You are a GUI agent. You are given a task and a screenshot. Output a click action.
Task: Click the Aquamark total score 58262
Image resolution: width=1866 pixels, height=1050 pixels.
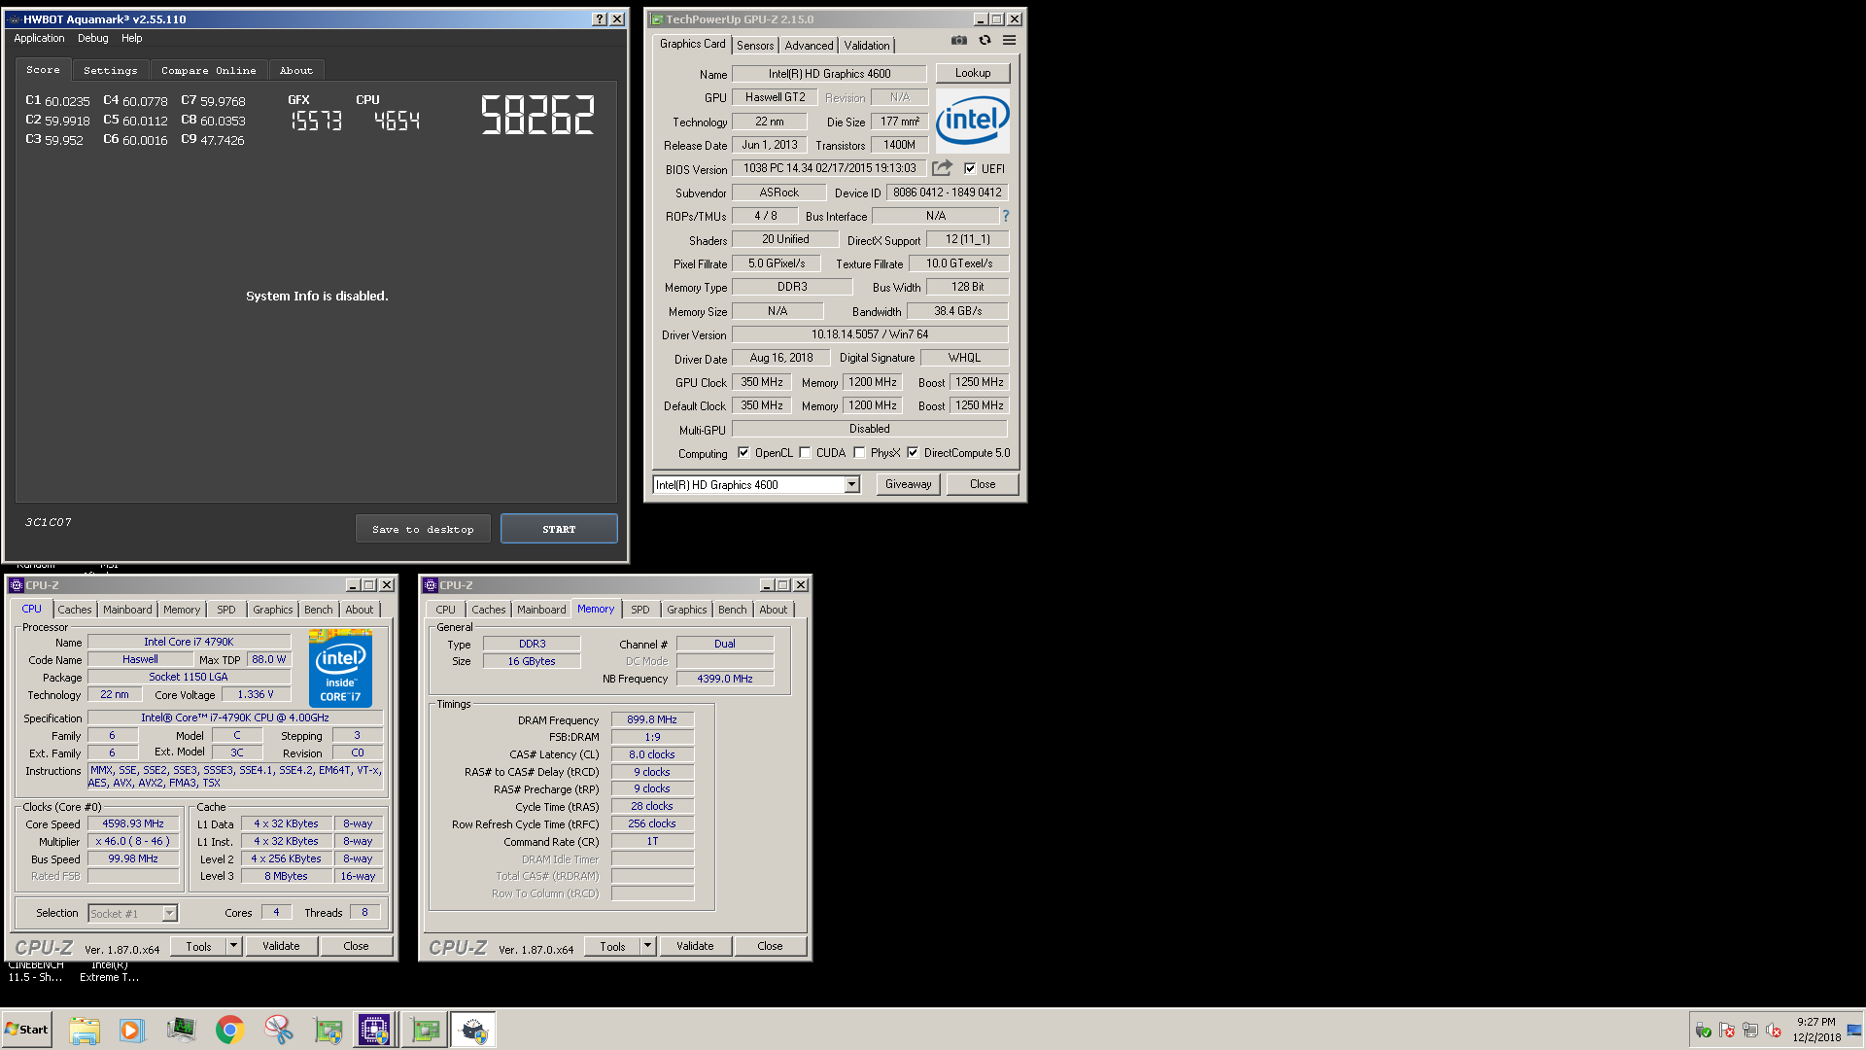coord(537,115)
